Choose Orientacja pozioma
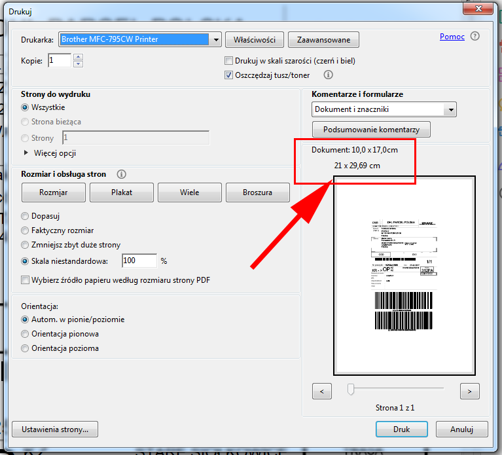The width and height of the screenshot is (502, 455). click(x=26, y=348)
